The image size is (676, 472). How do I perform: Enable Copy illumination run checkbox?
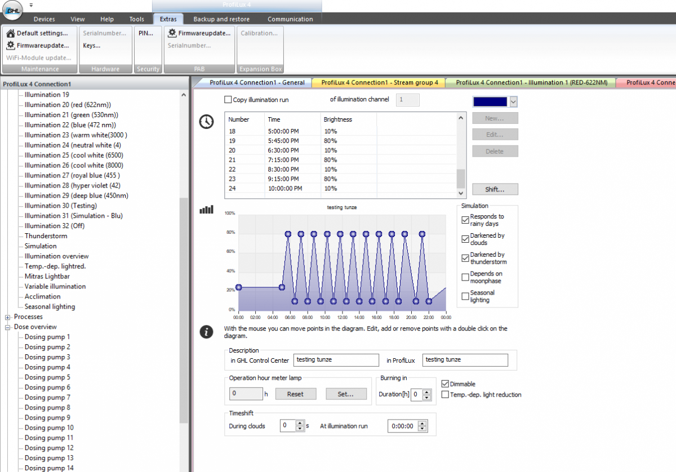[x=228, y=100]
